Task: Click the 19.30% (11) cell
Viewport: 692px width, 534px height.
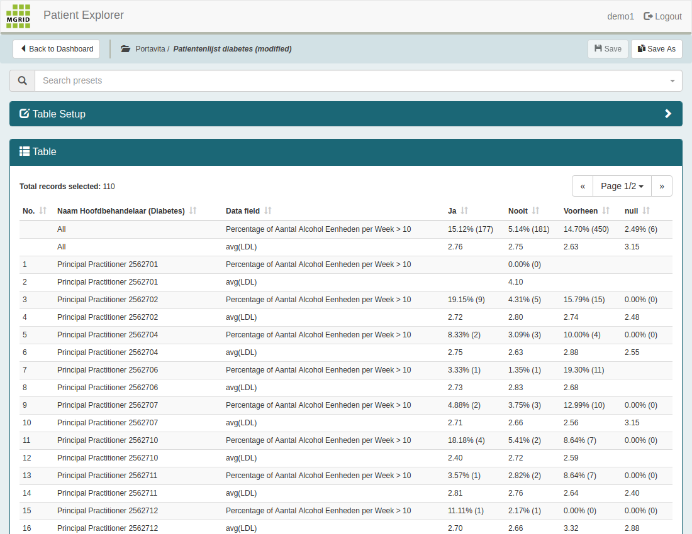Action: [x=584, y=370]
